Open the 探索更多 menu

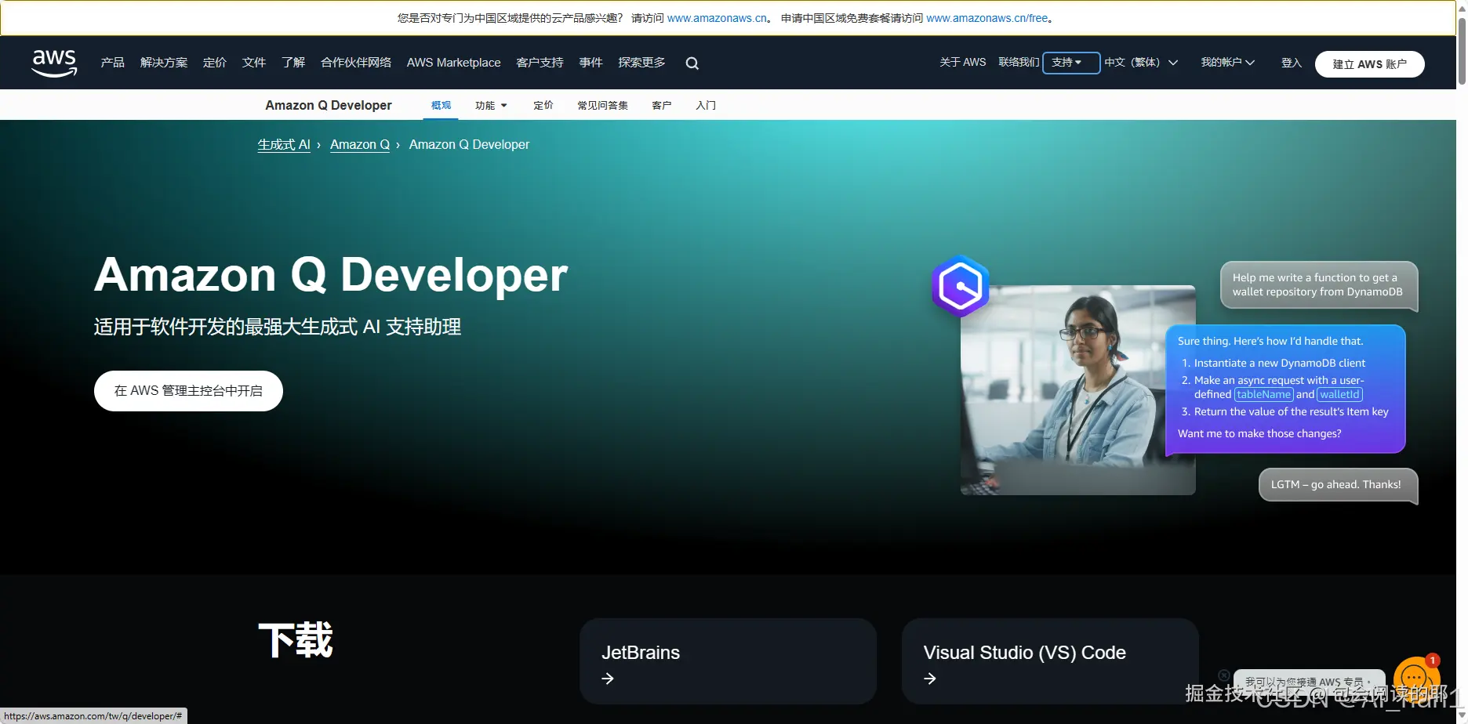(x=642, y=63)
